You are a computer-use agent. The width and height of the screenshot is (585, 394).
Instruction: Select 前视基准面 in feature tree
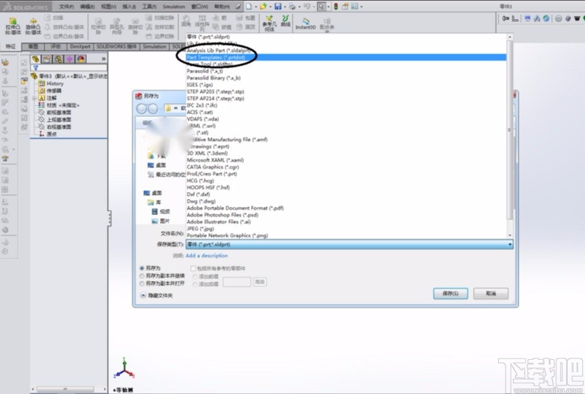click(x=59, y=112)
